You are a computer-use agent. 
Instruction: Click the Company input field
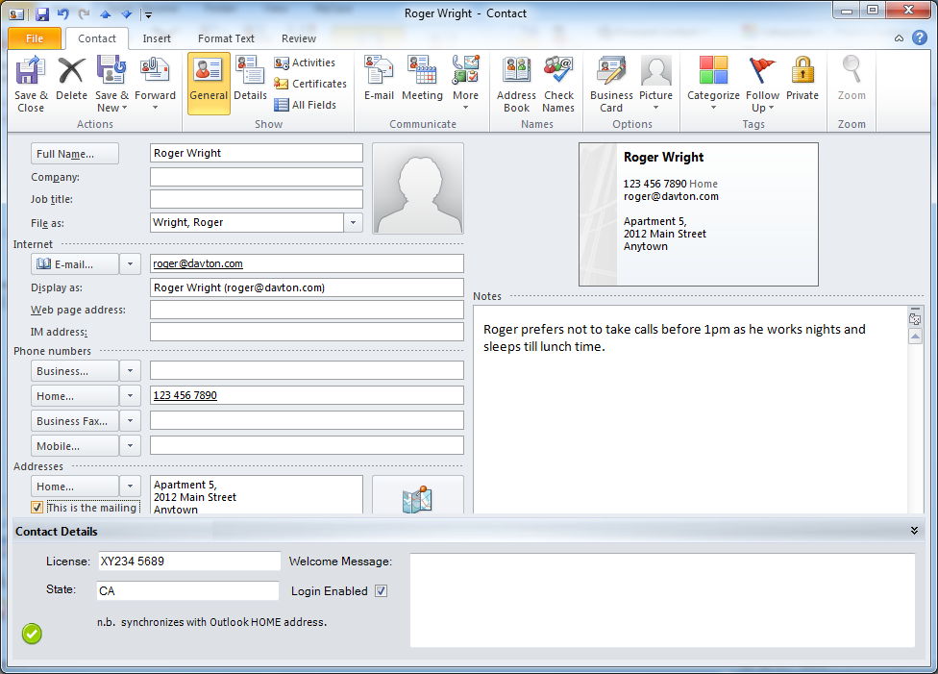pos(256,177)
